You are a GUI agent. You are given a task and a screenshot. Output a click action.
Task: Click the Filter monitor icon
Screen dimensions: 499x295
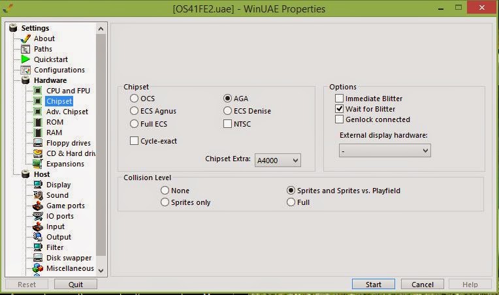click(38, 247)
